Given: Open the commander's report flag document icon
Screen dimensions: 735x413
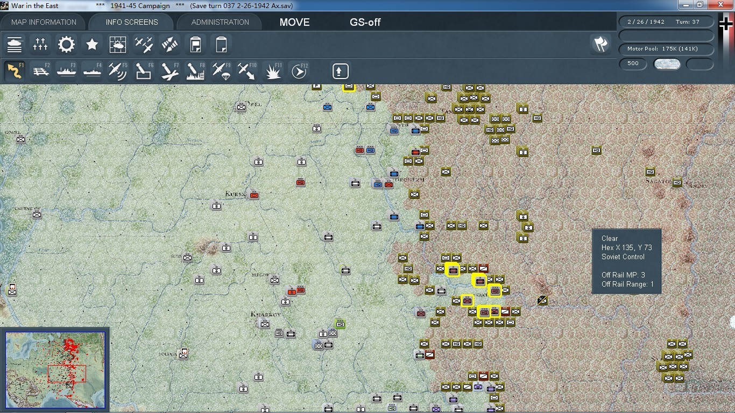Looking at the screenshot, I should [195, 44].
